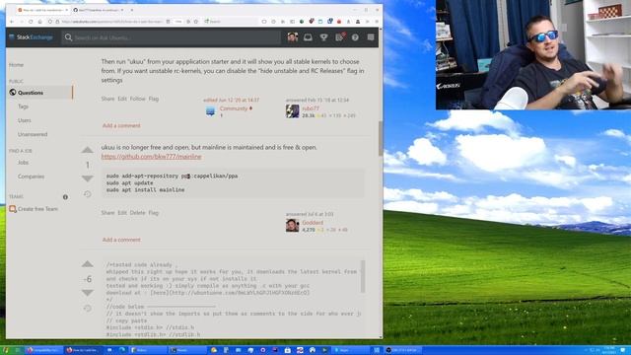Click the StackExchange logo

[31, 37]
